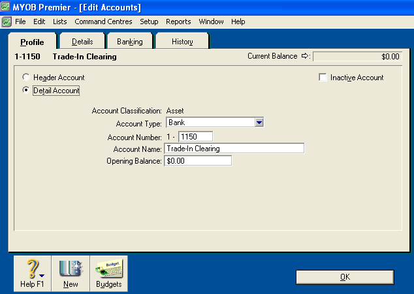
Task: Switch to the Details tab
Action: click(x=82, y=42)
